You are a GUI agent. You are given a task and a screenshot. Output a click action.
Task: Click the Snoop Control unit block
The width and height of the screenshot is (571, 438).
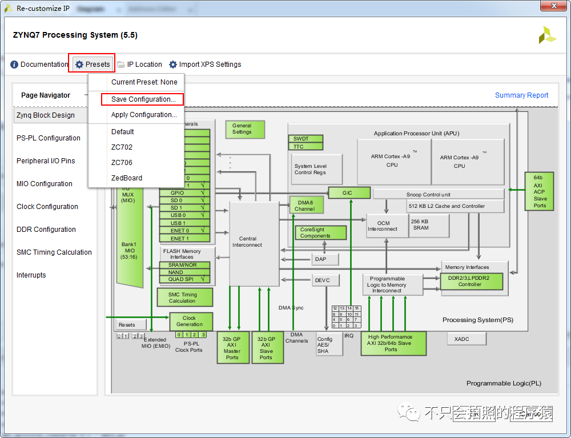tap(438, 194)
